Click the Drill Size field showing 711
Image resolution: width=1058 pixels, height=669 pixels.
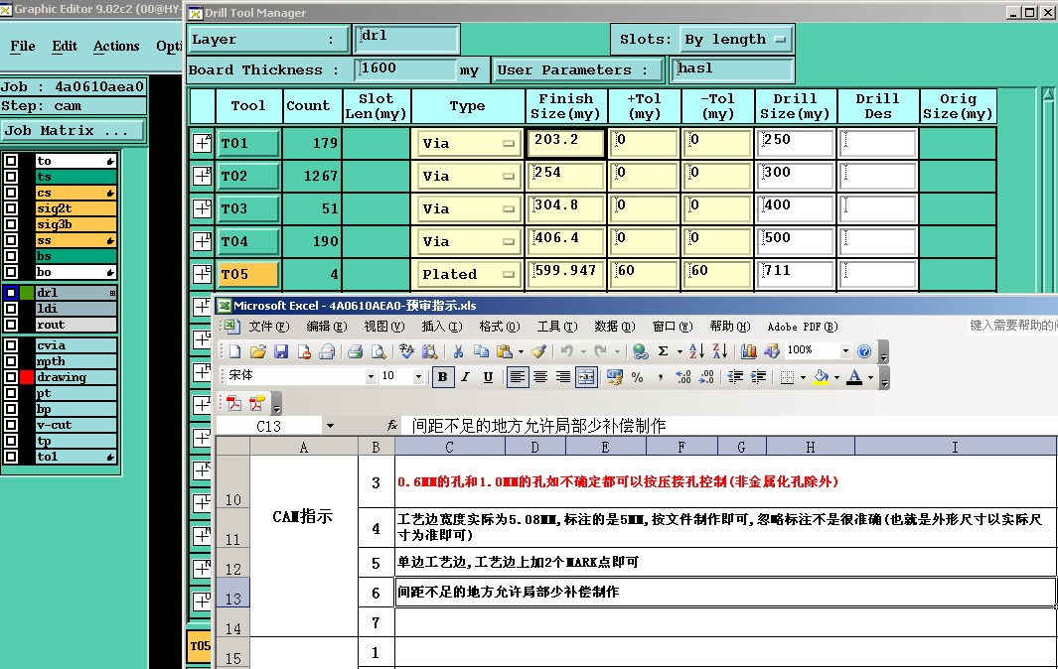(x=796, y=275)
